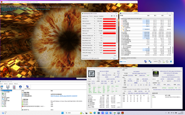Viewport: 185px width, 115px height.
Task: Switch to the Sensors tab in GPU-Z
Action: coord(91,16)
